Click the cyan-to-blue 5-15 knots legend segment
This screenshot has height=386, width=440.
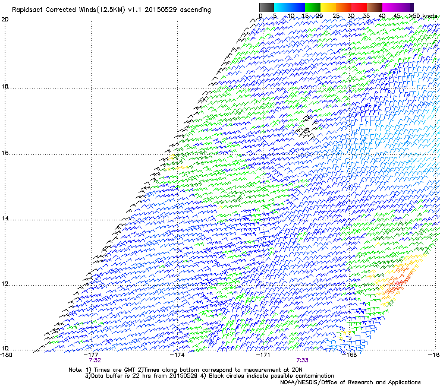click(290, 7)
